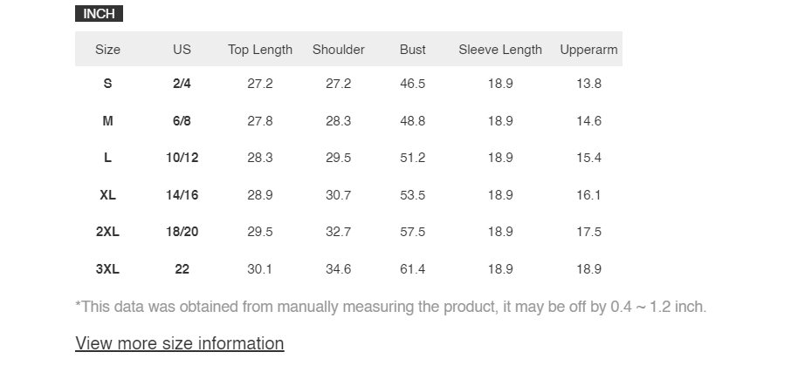Click the Upperarm column header
The image size is (791, 379).
pyautogui.click(x=588, y=50)
